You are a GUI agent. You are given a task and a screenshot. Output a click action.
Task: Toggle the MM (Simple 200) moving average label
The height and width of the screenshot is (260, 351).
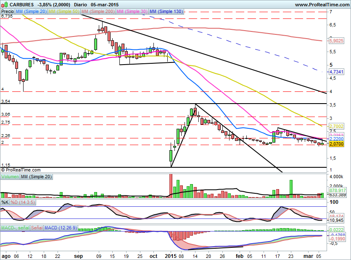tap(97, 12)
